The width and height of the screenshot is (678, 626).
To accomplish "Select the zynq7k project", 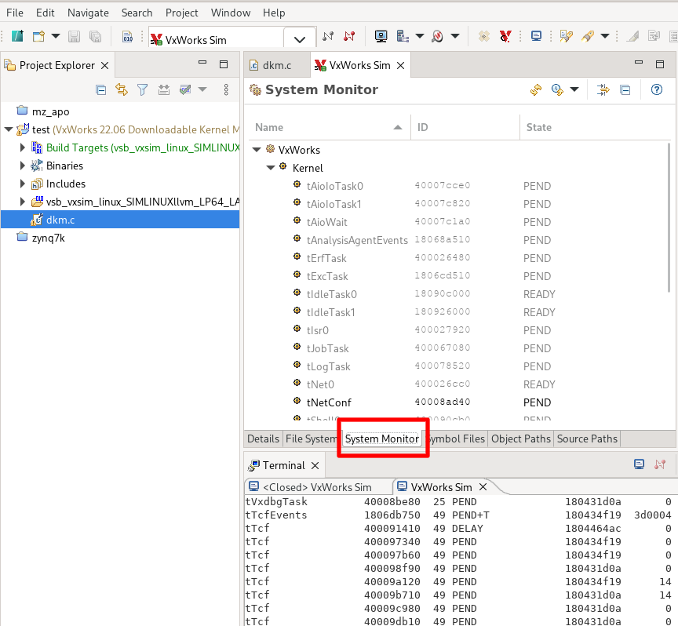I will [x=48, y=238].
